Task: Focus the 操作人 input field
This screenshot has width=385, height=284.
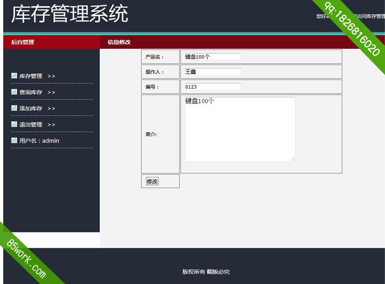Action: tap(213, 72)
